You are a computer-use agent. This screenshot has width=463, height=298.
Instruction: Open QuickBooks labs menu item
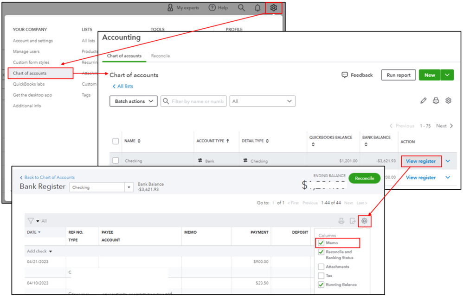[x=29, y=84]
